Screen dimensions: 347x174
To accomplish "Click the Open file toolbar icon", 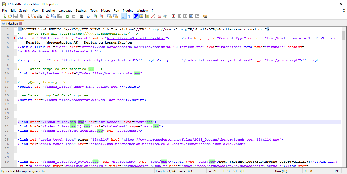I will (x=10, y=16).
